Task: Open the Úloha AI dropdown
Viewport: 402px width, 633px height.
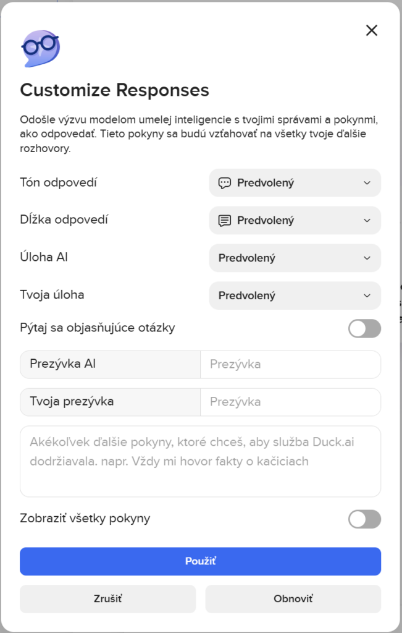Action: pyautogui.click(x=295, y=258)
